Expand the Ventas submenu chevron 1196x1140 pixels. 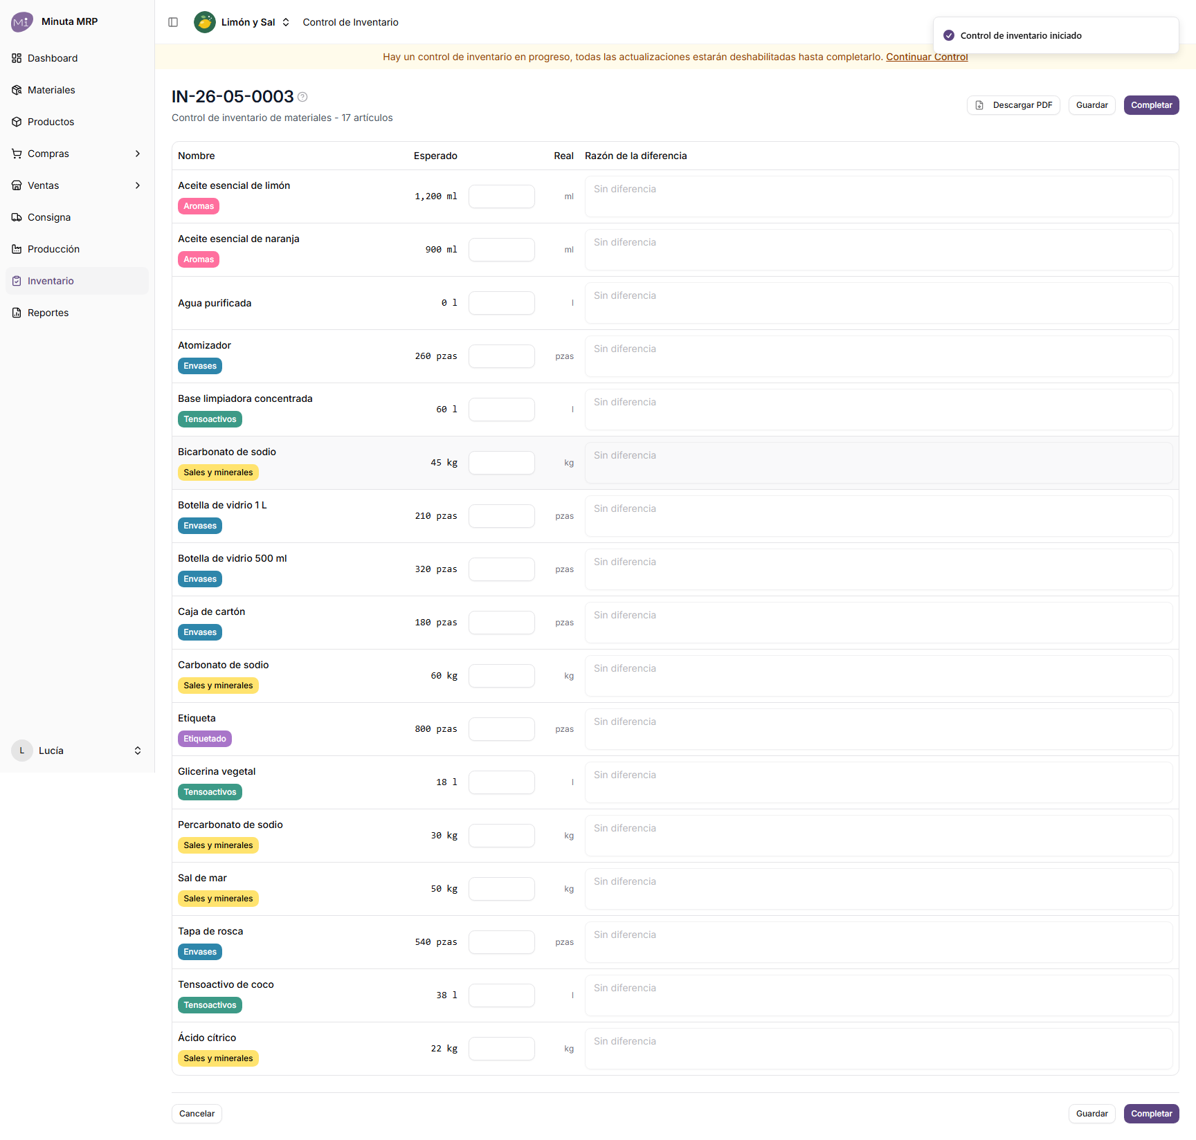point(138,185)
